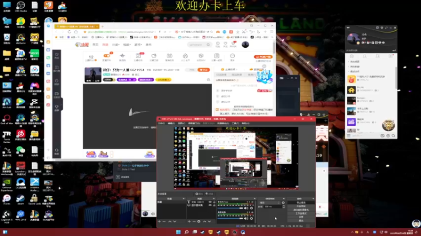This screenshot has width=421, height=236.
Task: Open iQIYI desktop shortcut
Action: (34, 55)
